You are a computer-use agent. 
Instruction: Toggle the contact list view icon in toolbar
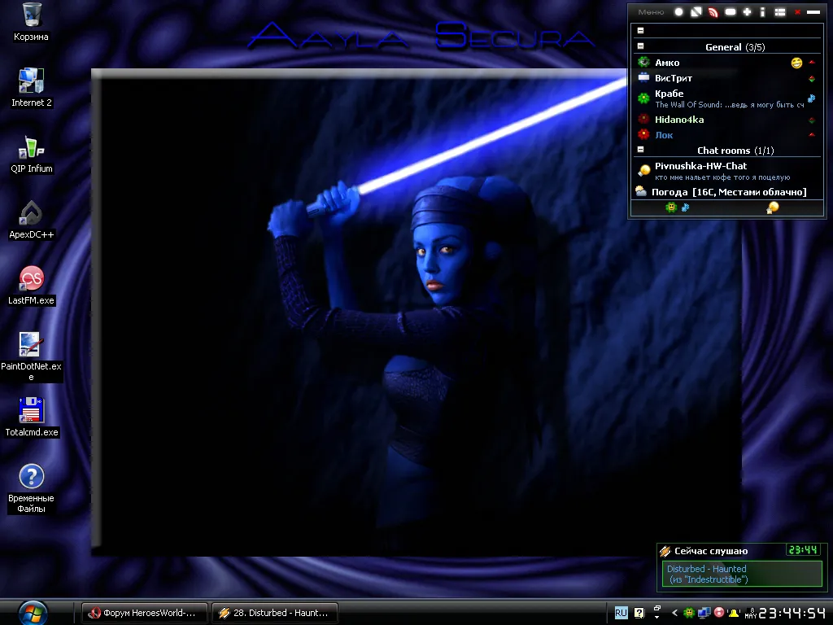coord(779,11)
